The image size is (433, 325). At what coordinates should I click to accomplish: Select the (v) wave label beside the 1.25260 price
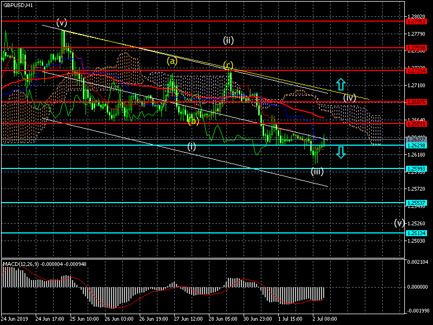tap(399, 223)
